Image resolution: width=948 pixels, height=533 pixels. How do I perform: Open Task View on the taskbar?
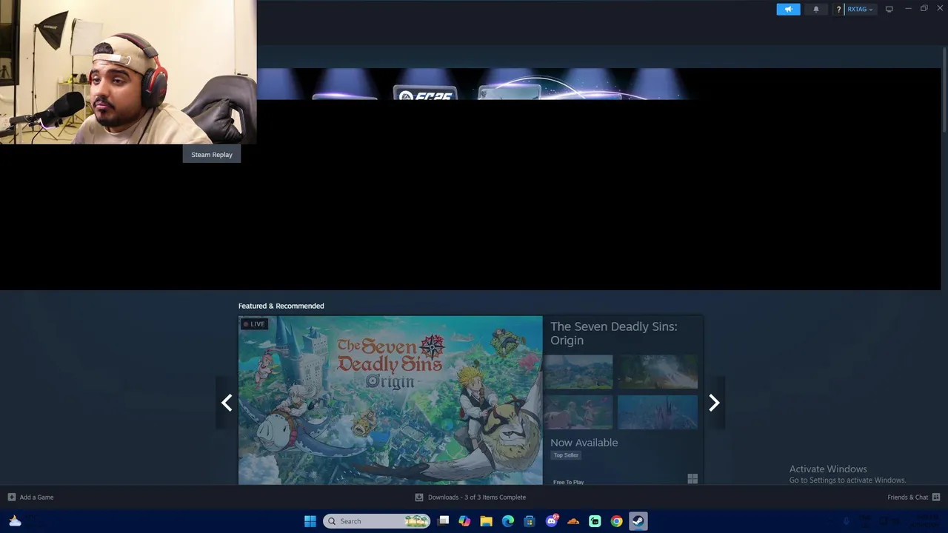click(443, 521)
